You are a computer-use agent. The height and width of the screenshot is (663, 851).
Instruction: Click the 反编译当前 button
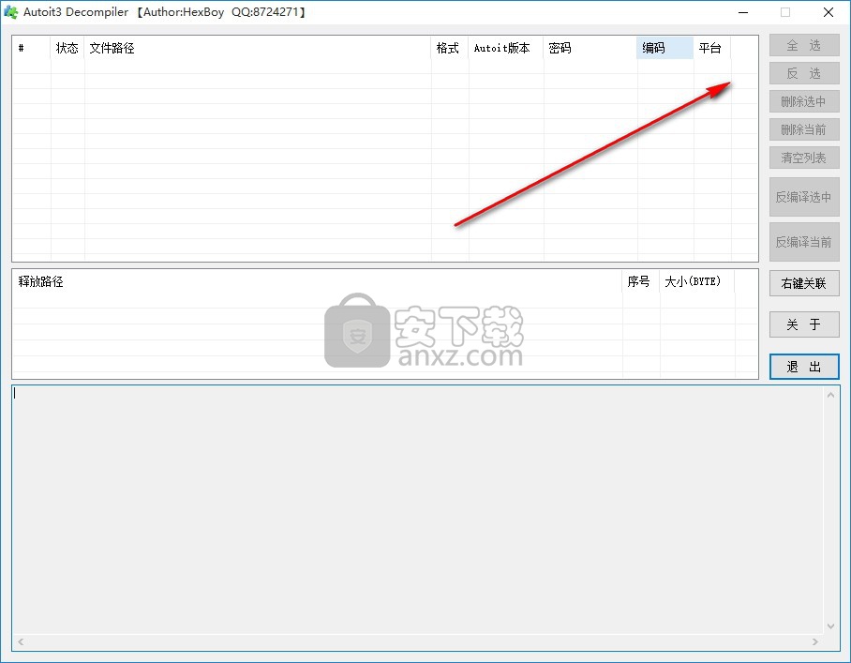[x=804, y=242]
